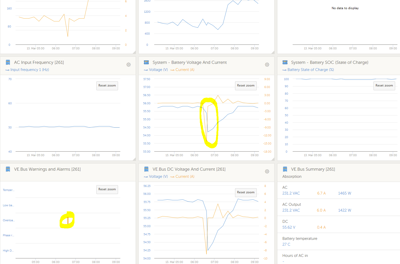Click the overload alarm marker in Warnings chart

pos(68,220)
